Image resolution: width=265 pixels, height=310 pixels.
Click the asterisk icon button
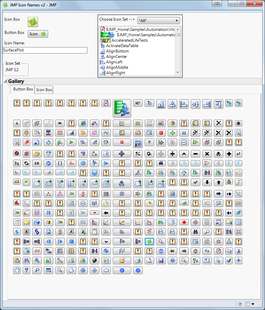click(239, 123)
